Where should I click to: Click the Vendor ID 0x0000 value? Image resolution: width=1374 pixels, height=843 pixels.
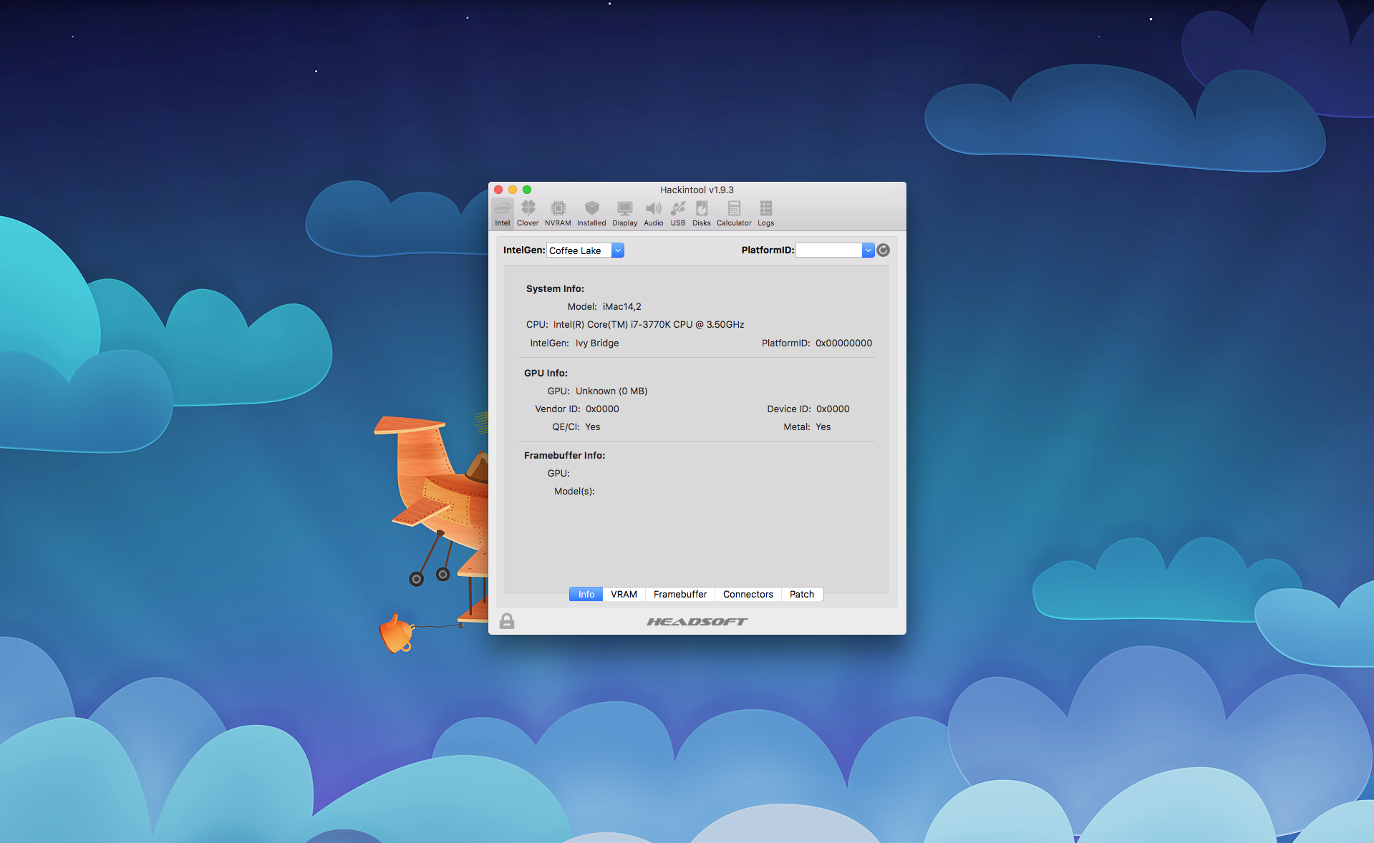[x=602, y=409]
